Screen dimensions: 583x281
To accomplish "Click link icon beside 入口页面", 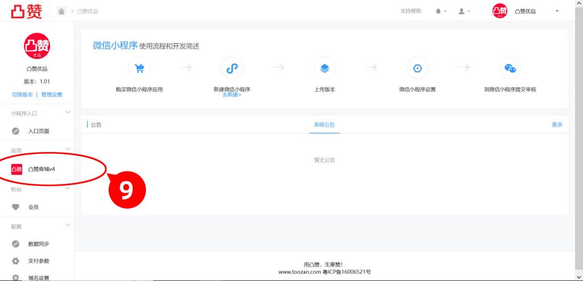I will [x=15, y=131].
